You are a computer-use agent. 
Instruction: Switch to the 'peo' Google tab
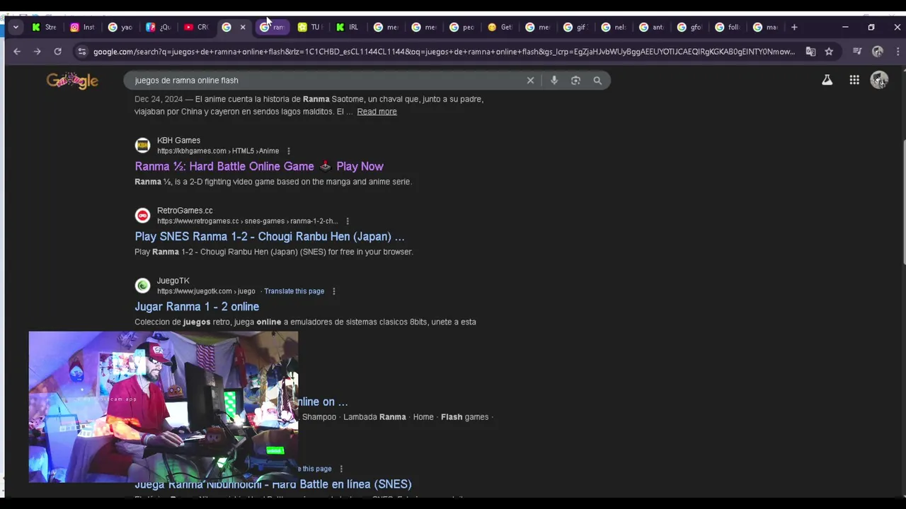pyautogui.click(x=461, y=27)
